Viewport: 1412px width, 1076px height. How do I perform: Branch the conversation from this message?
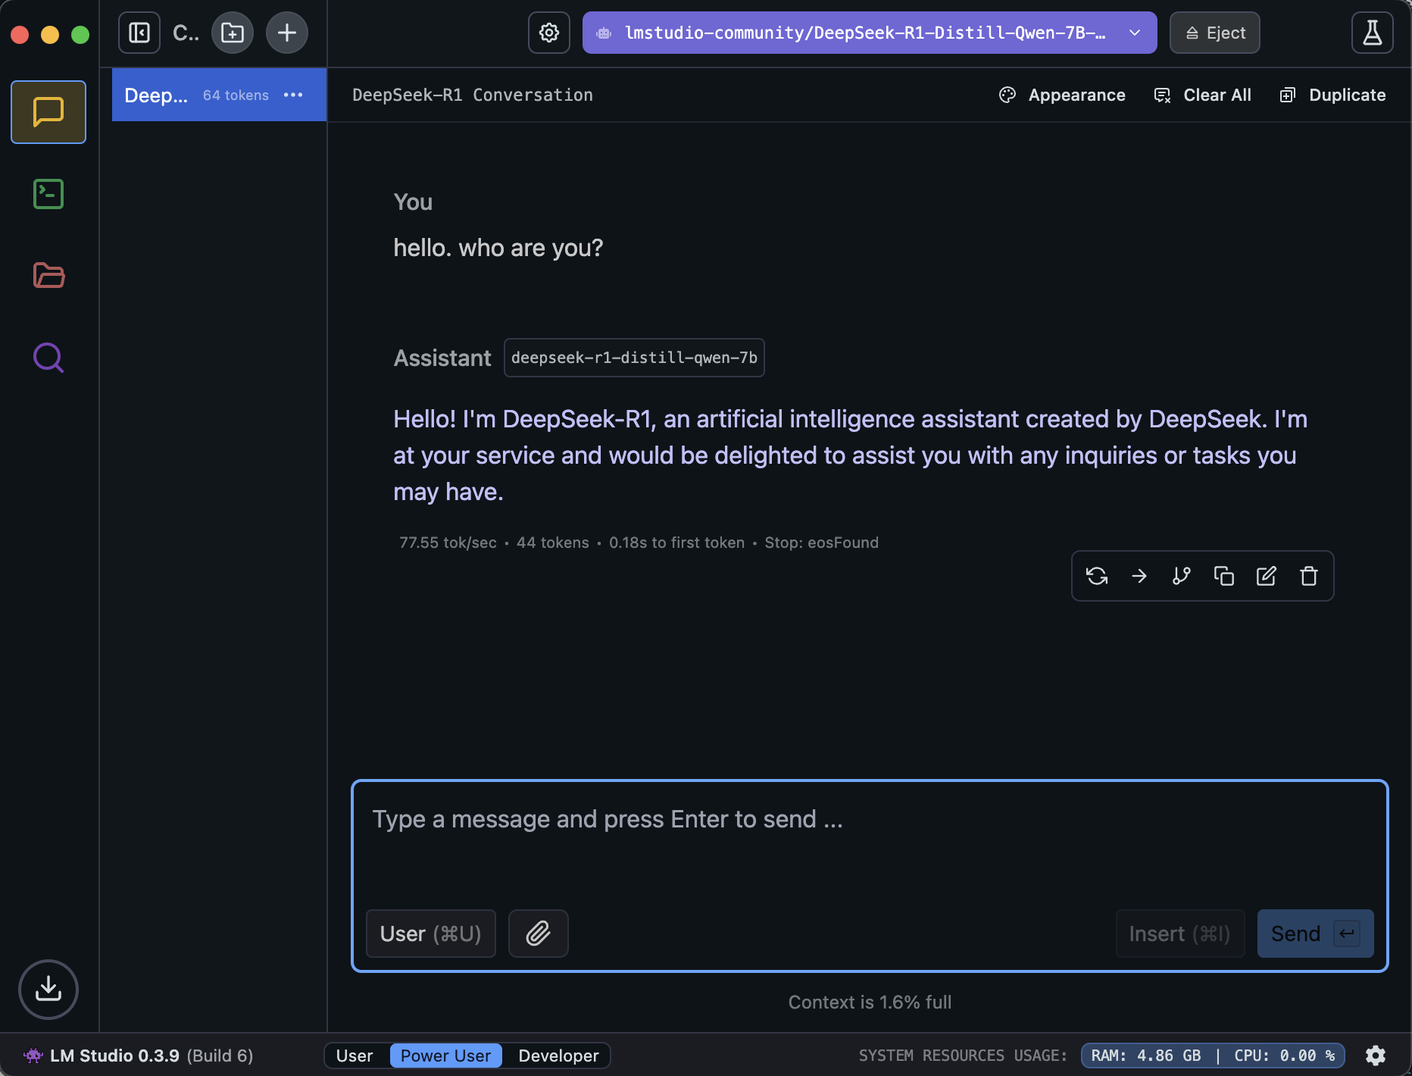pos(1181,576)
